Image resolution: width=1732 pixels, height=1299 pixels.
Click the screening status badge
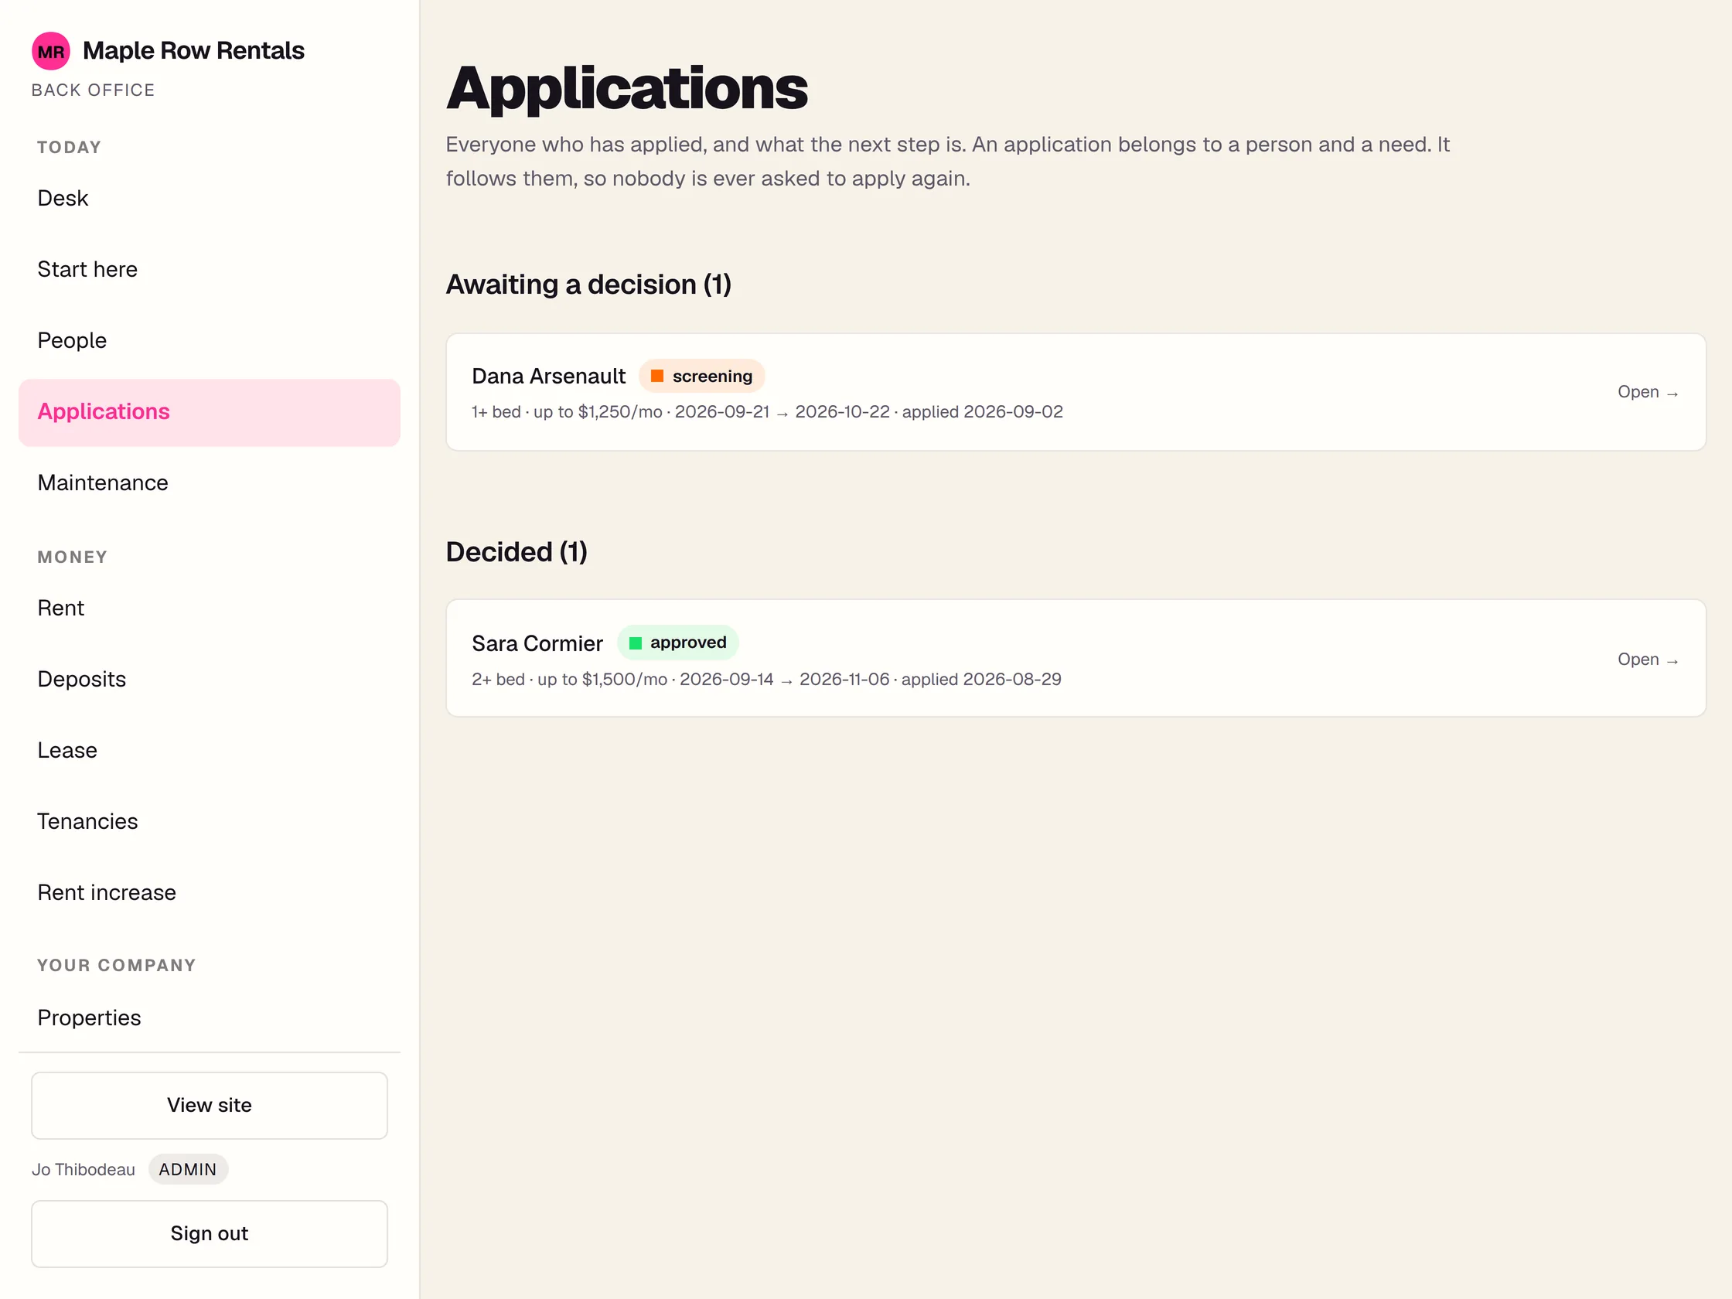pyautogui.click(x=701, y=376)
